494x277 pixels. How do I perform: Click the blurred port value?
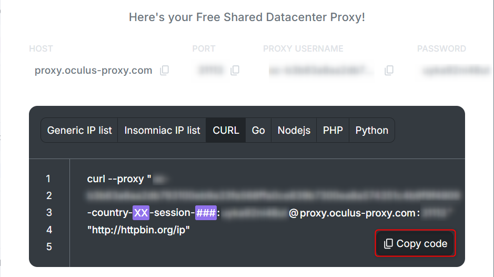click(x=211, y=70)
